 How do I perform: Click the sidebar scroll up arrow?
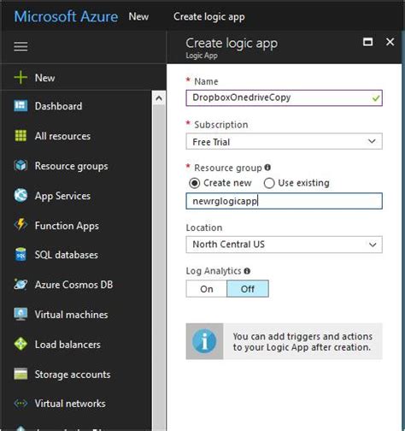(x=159, y=98)
